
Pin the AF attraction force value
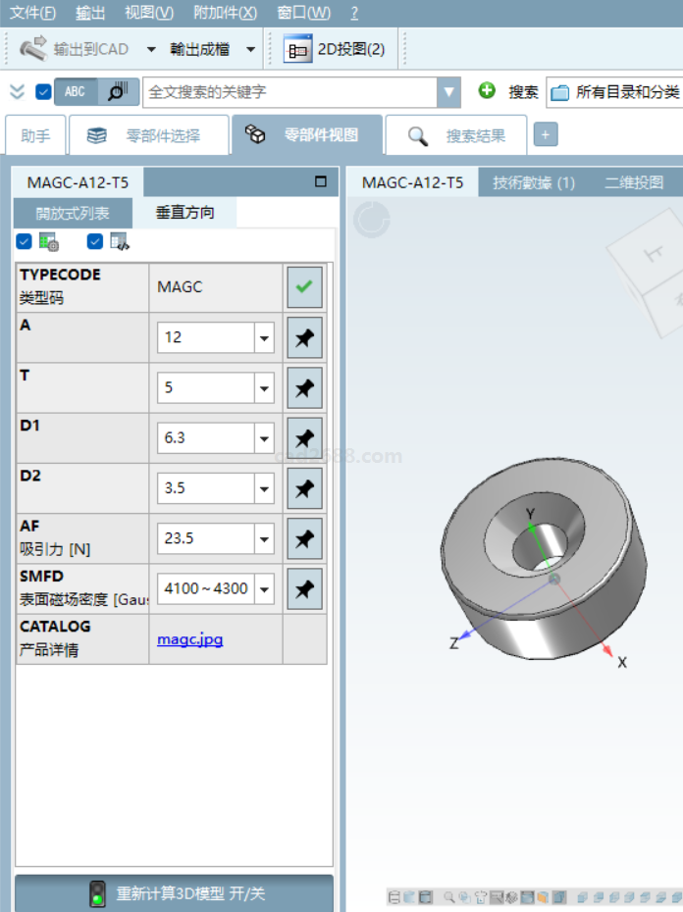pyautogui.click(x=304, y=538)
